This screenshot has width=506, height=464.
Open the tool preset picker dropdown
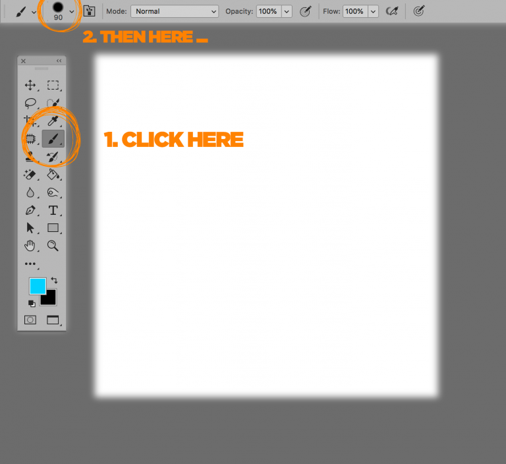[34, 13]
